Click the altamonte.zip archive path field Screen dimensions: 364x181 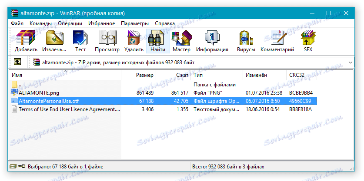coord(193,63)
